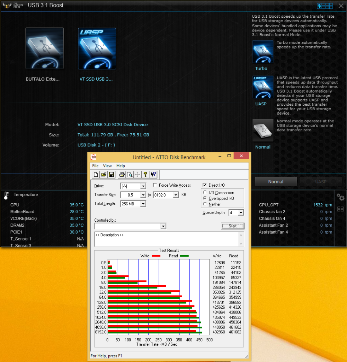Image resolution: width=347 pixels, height=362 pixels.
Task: Uncheck the Direct I/O checkbox
Action: coord(205,185)
